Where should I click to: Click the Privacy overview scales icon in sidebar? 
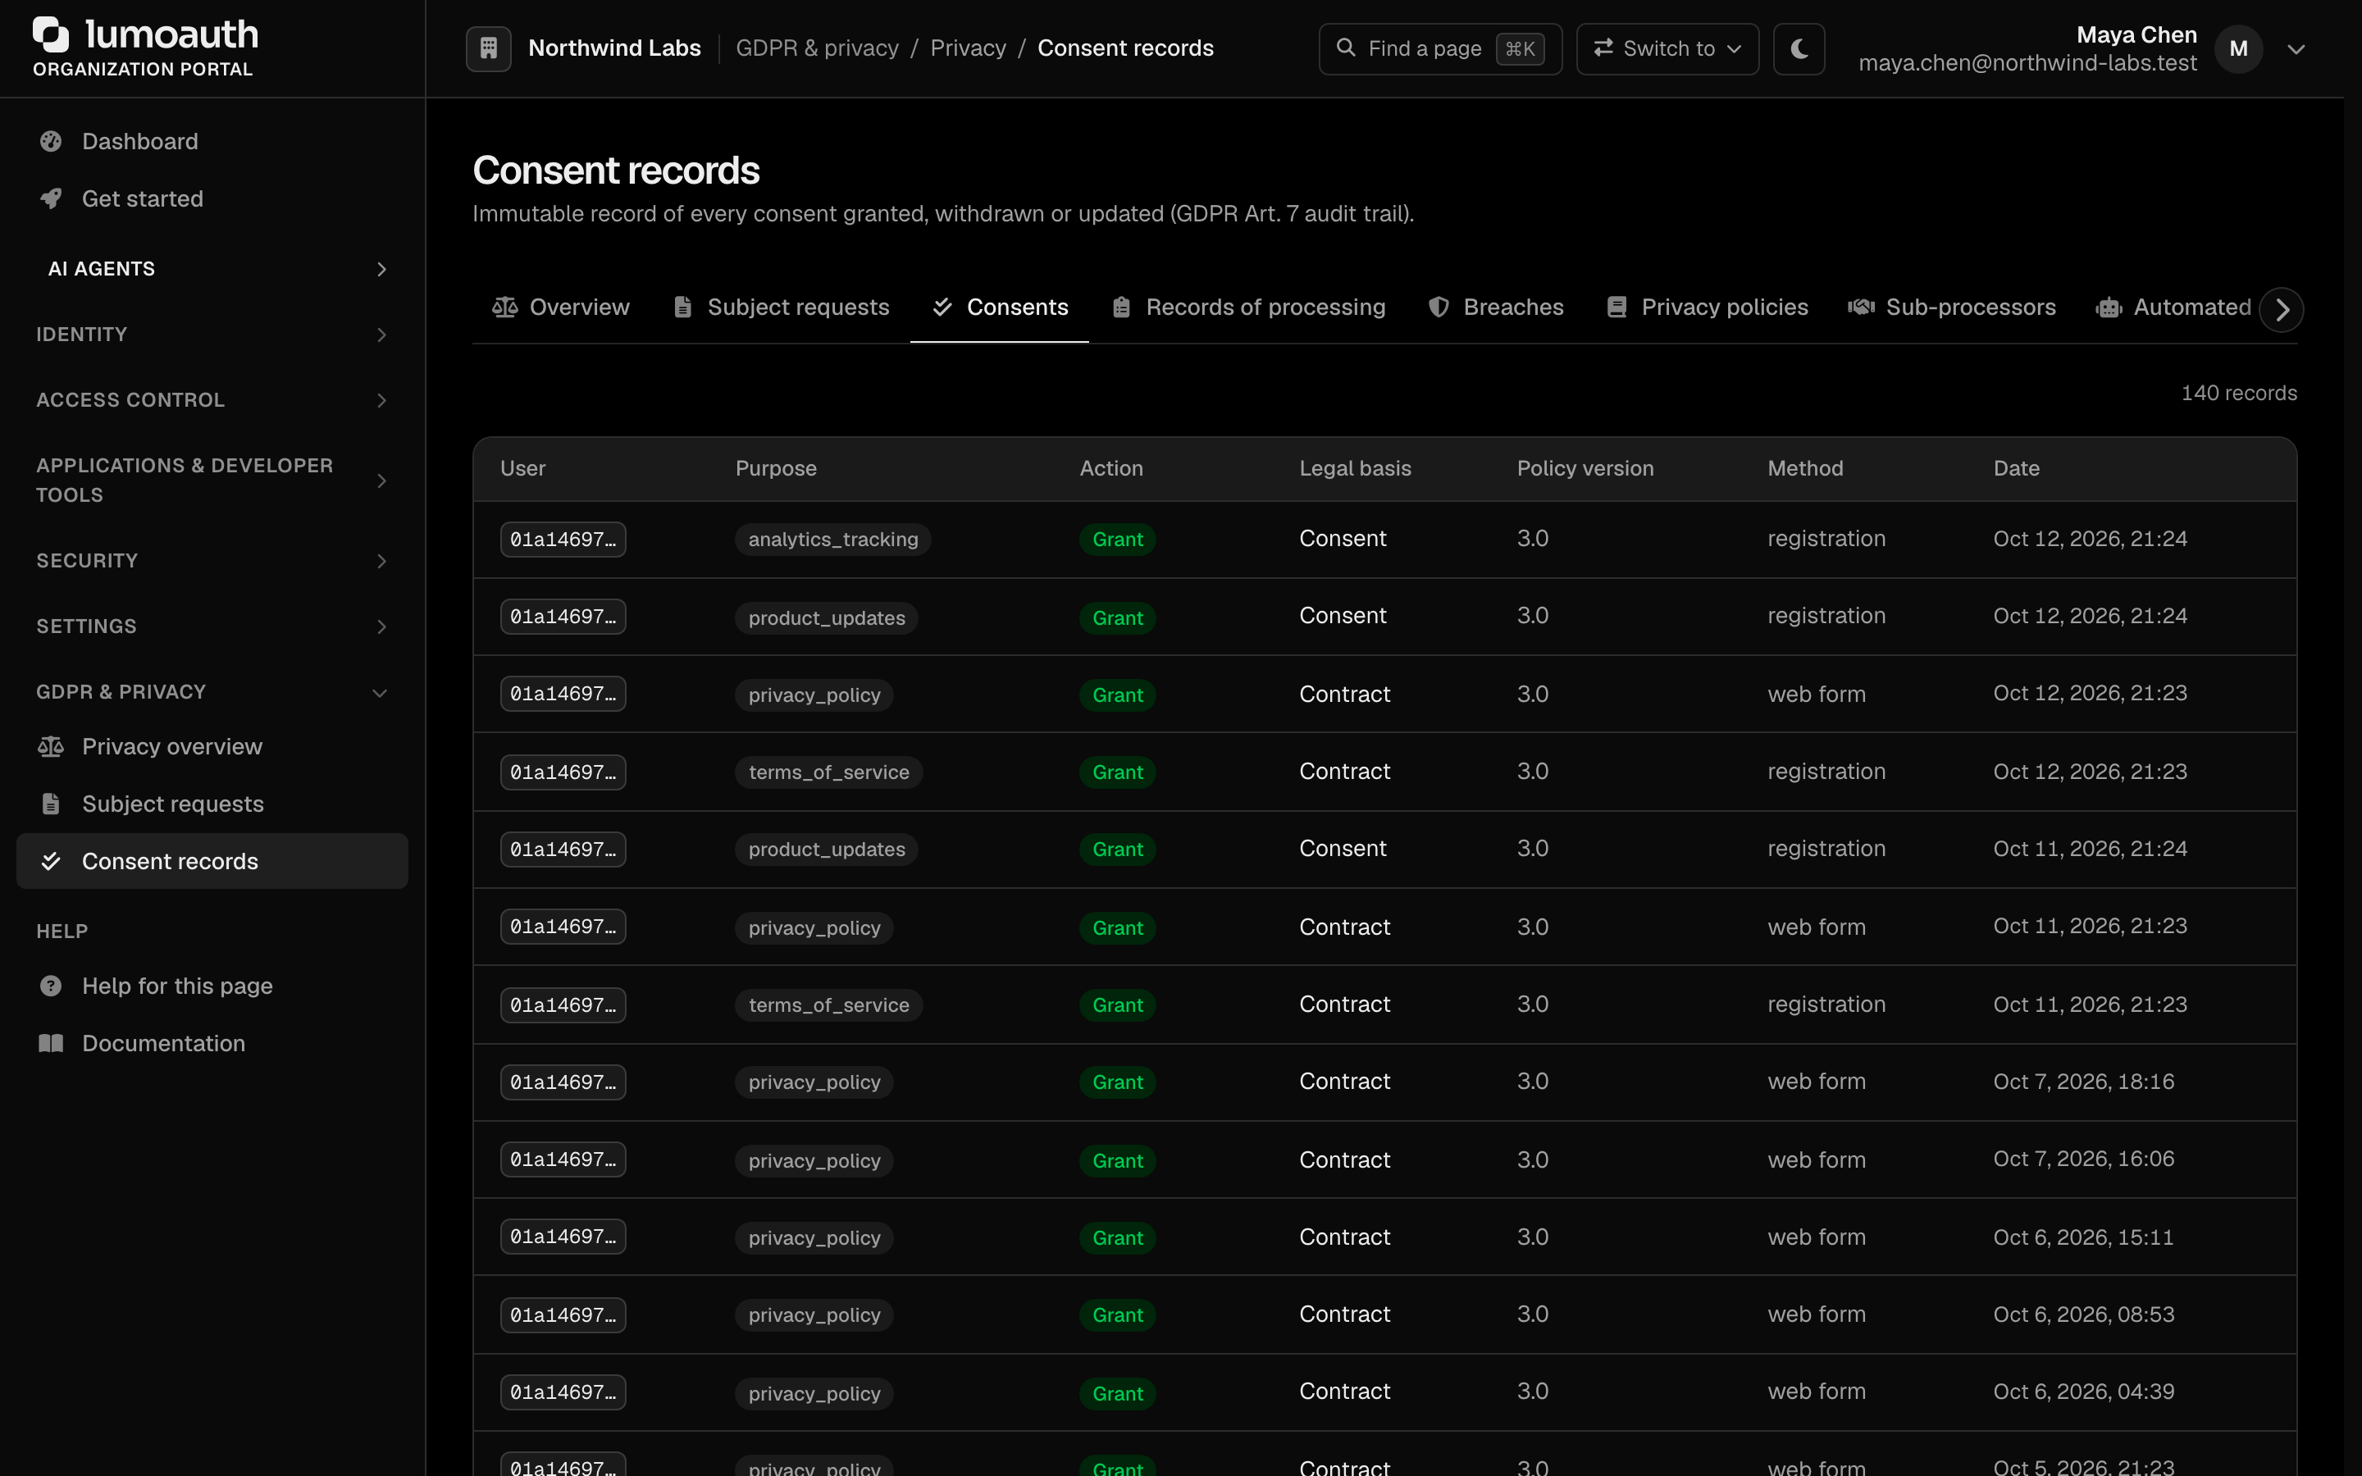(x=51, y=747)
